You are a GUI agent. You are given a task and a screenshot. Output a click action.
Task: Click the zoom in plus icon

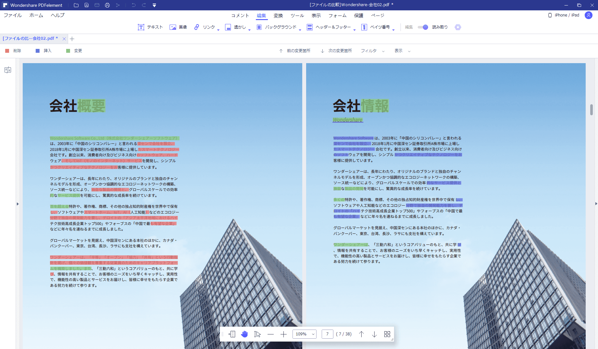[x=284, y=334]
